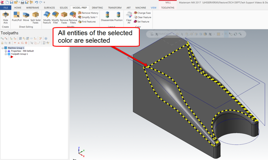
Task: Switch to the DRAFTING tab
Action: point(97,8)
